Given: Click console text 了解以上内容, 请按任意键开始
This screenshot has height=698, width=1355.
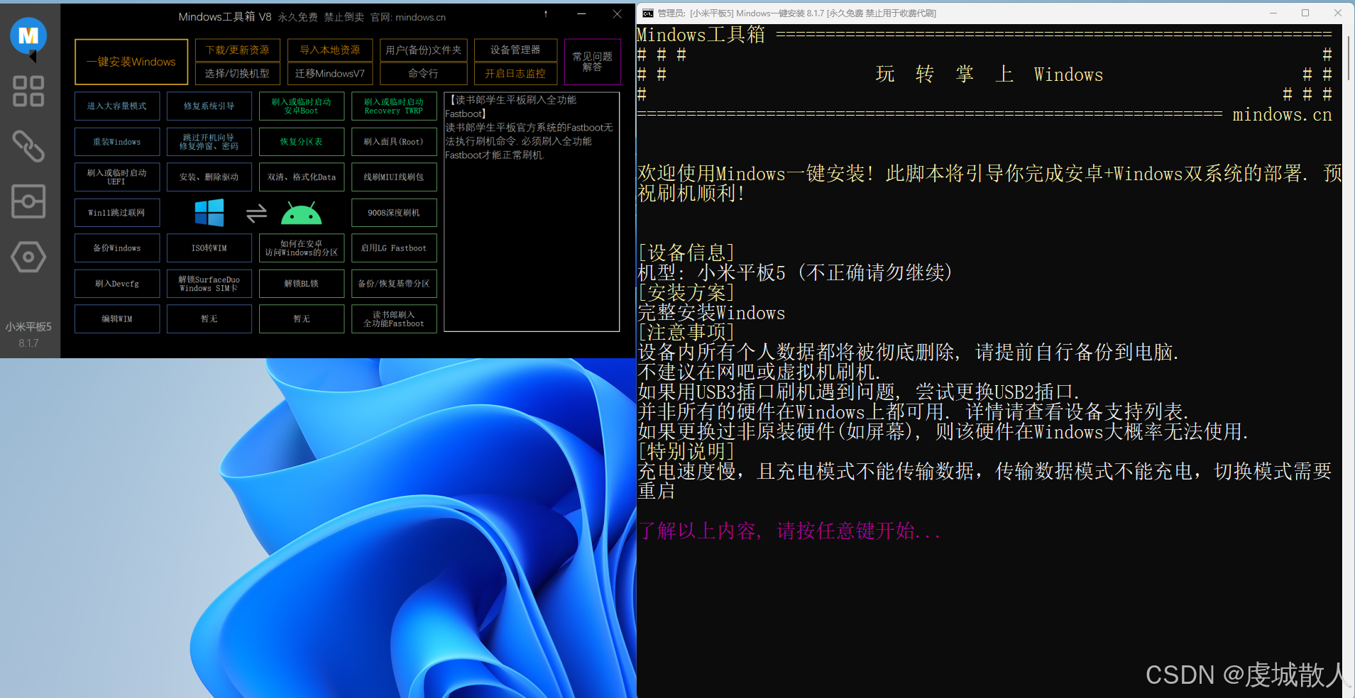Looking at the screenshot, I should tap(789, 531).
